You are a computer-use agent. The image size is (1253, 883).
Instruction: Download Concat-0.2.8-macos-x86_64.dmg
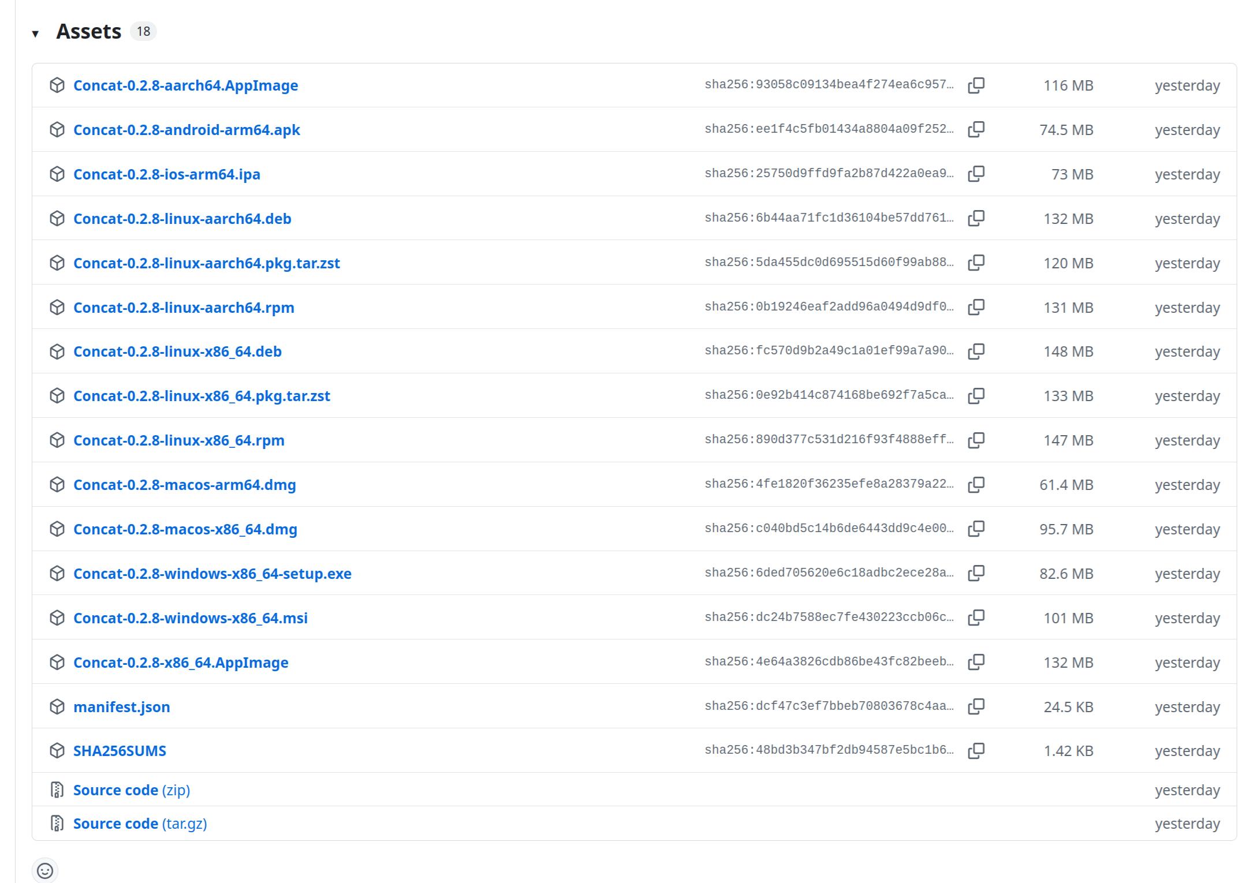[x=185, y=529]
